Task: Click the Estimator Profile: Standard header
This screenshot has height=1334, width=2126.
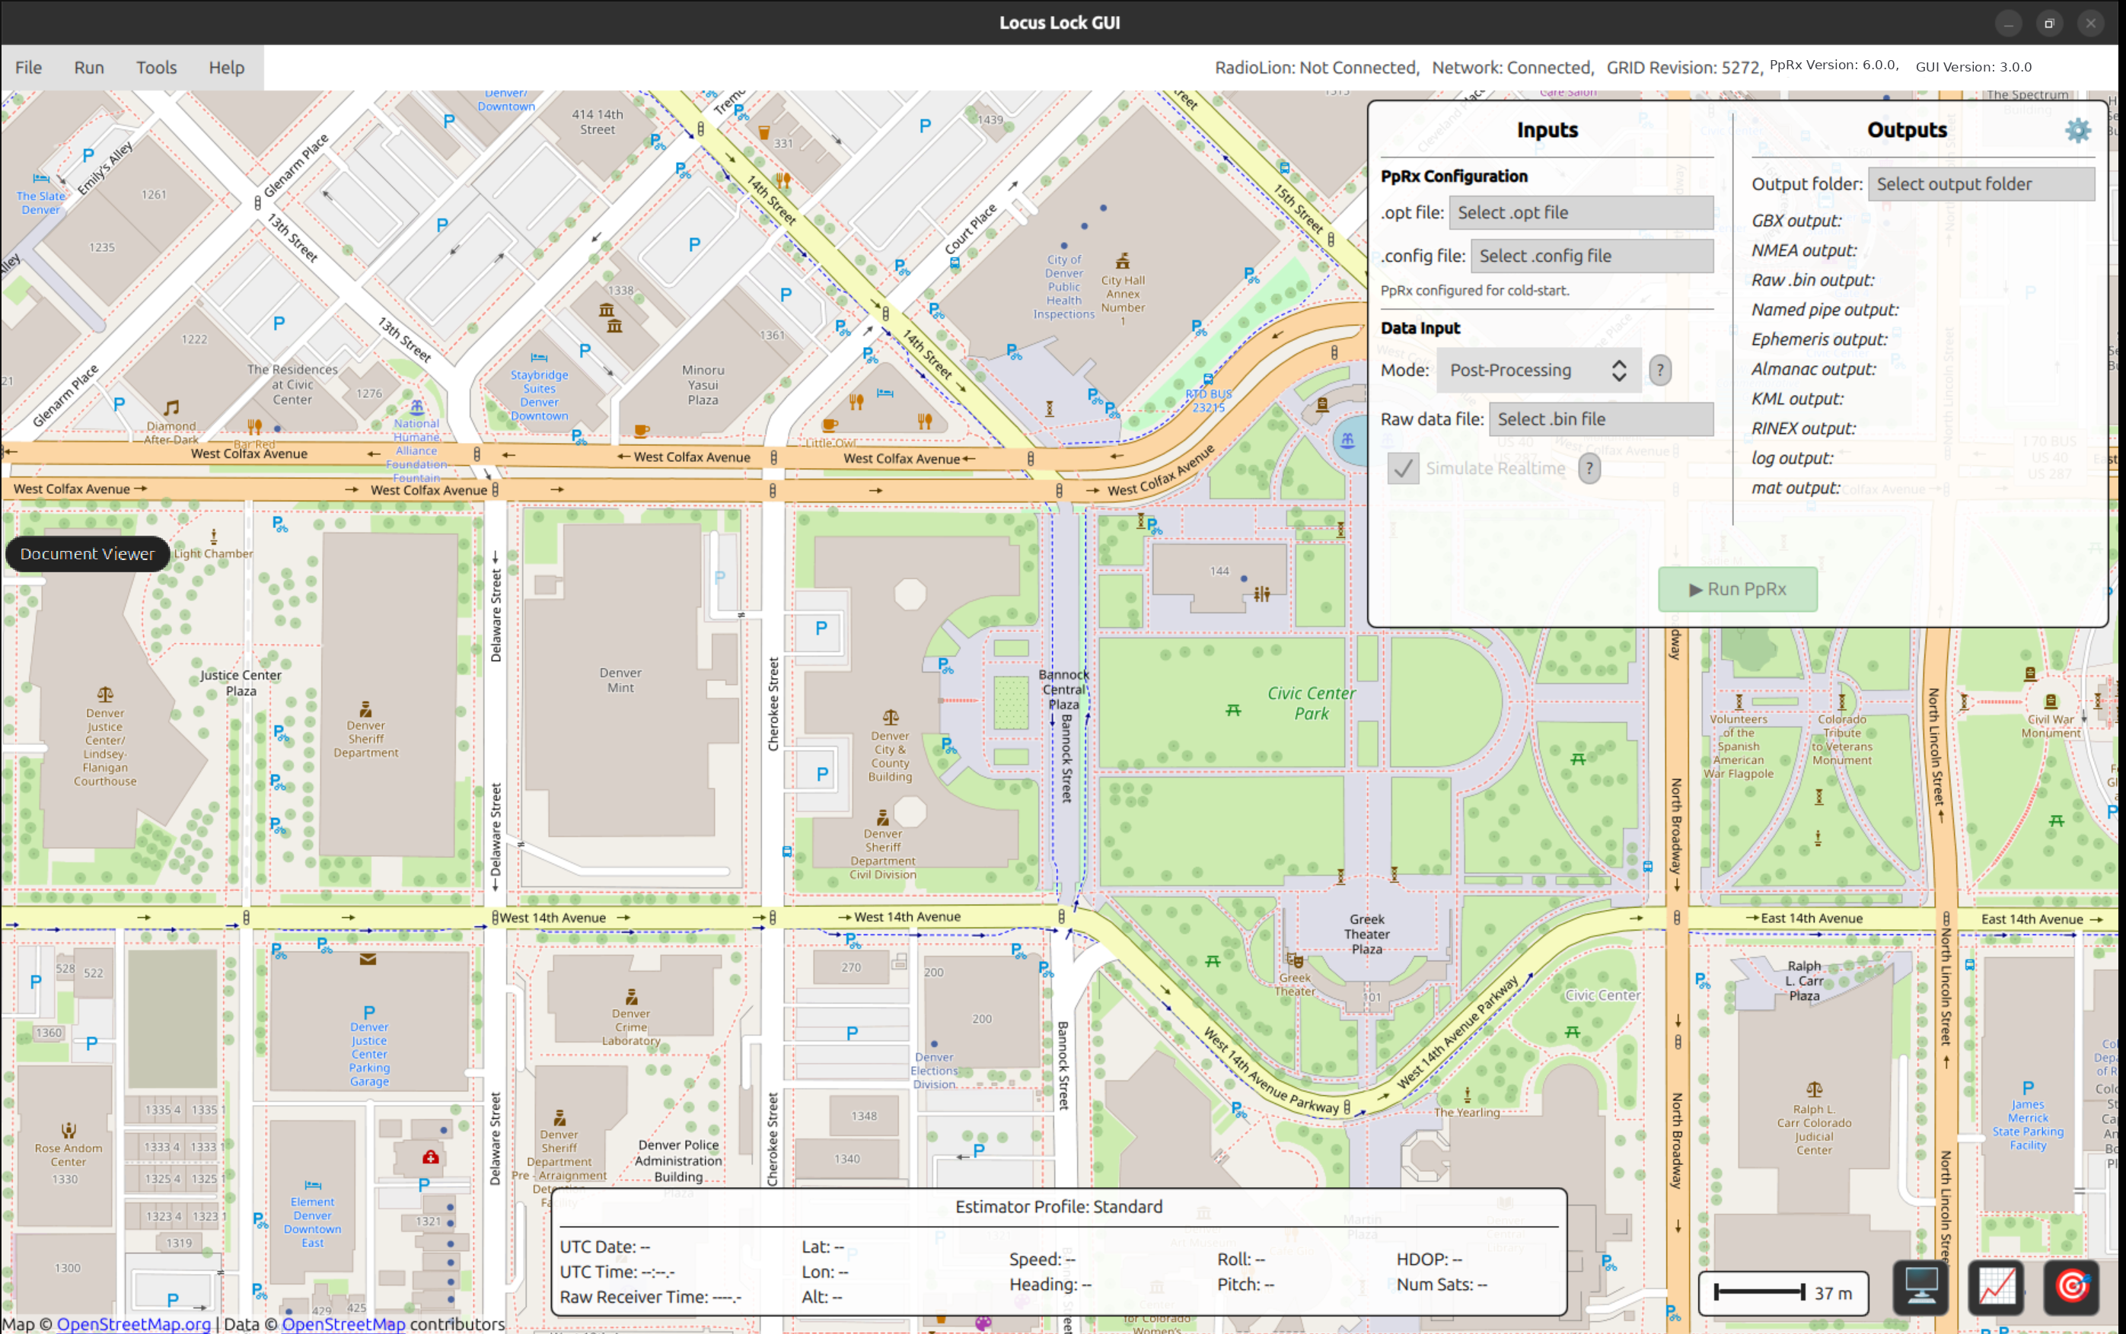Action: [x=1058, y=1207]
